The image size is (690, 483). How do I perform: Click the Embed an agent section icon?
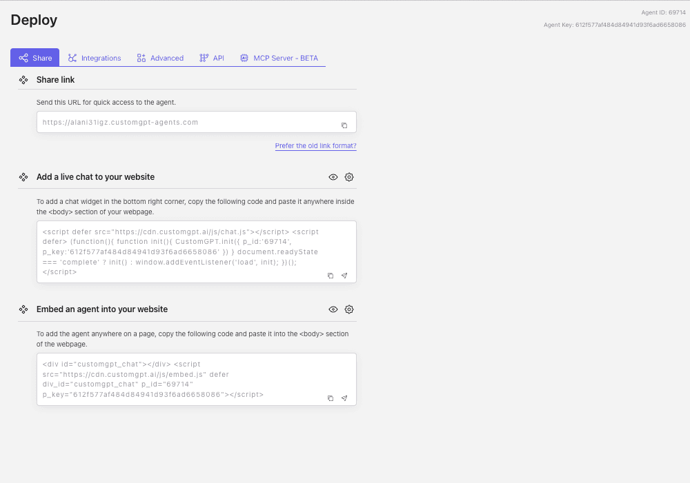(x=23, y=309)
